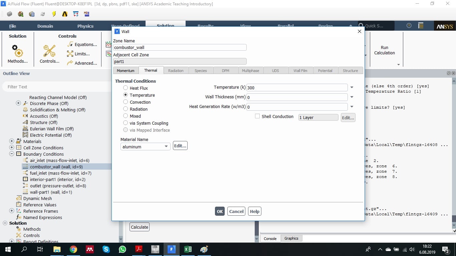This screenshot has height=256, width=456.
Task: Open the Physics ribbon tab
Action: tap(85, 26)
